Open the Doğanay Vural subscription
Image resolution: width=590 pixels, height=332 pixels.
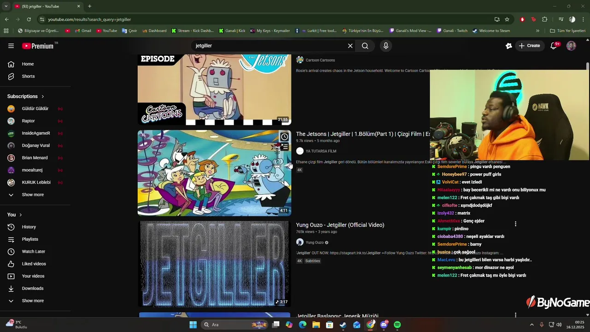coord(35,145)
